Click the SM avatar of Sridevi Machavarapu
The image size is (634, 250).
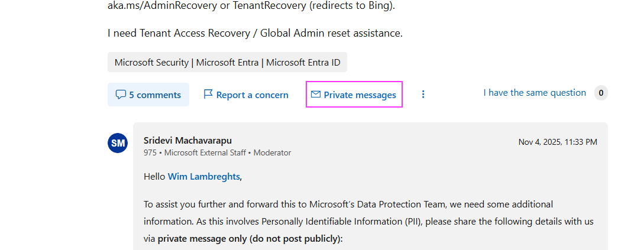click(118, 143)
